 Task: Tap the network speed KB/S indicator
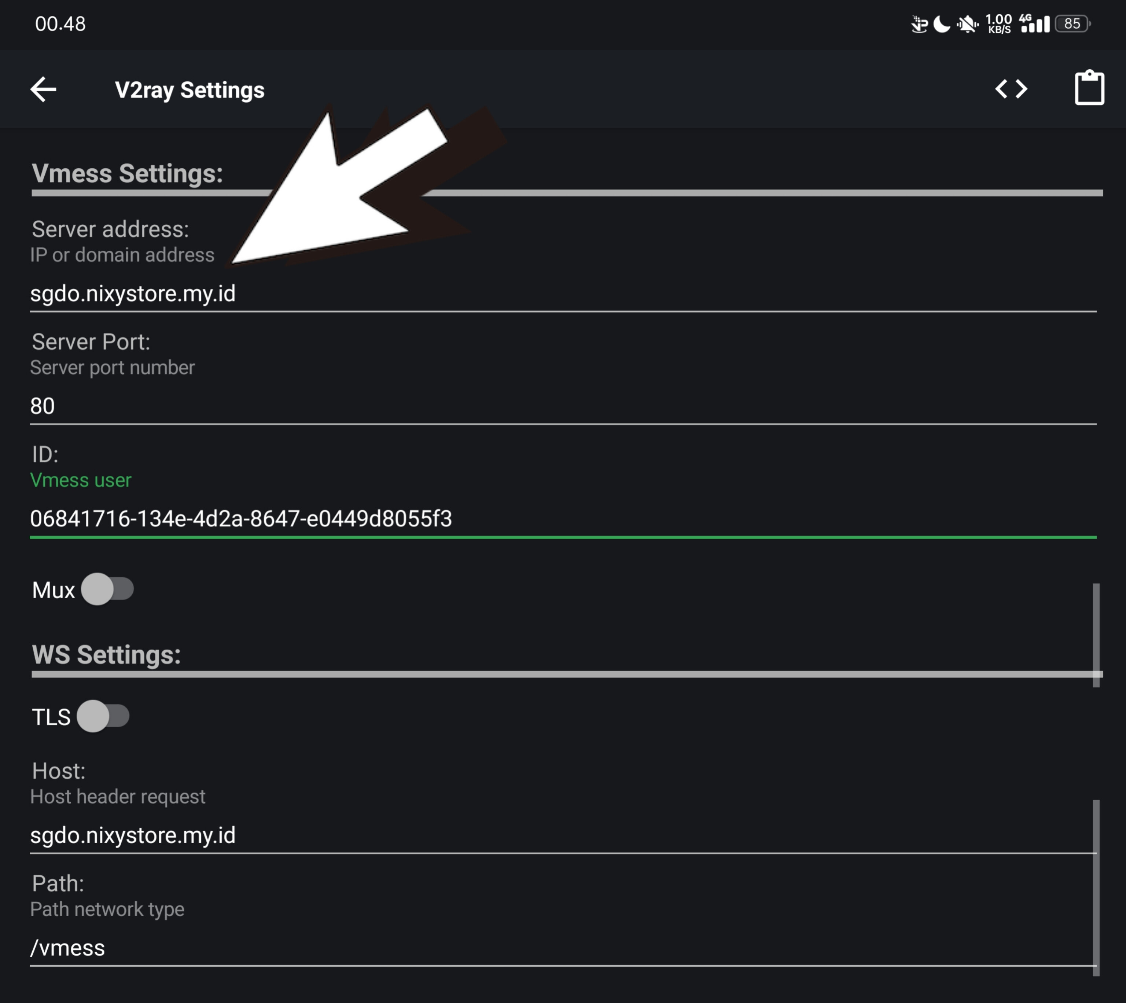coord(999,24)
